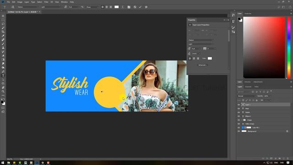The height and width of the screenshot is (165, 293).
Task: Select the Horizontal Type tool
Action: click(x=3, y=75)
